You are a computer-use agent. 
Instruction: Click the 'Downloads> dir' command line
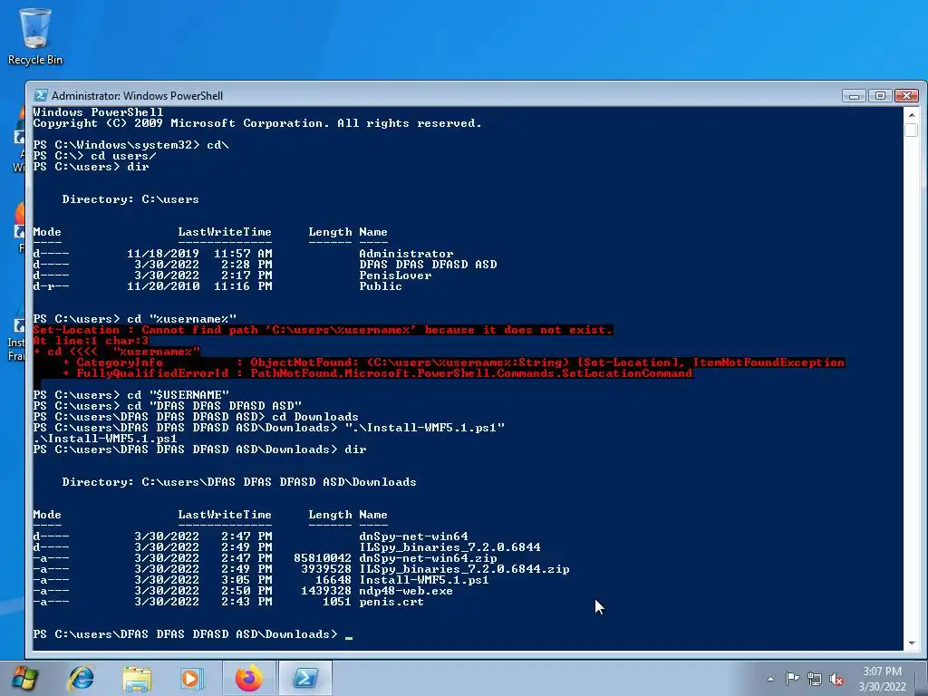click(x=200, y=449)
